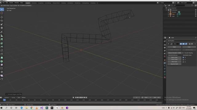Switch to UV Editing workspace tab
The width and height of the screenshot is (197, 110).
[x=48, y=3]
